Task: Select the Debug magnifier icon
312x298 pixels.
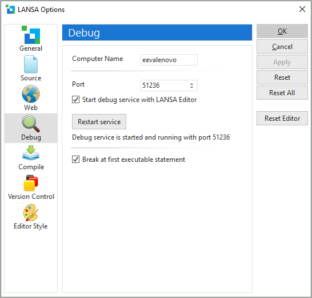Action: click(31, 124)
